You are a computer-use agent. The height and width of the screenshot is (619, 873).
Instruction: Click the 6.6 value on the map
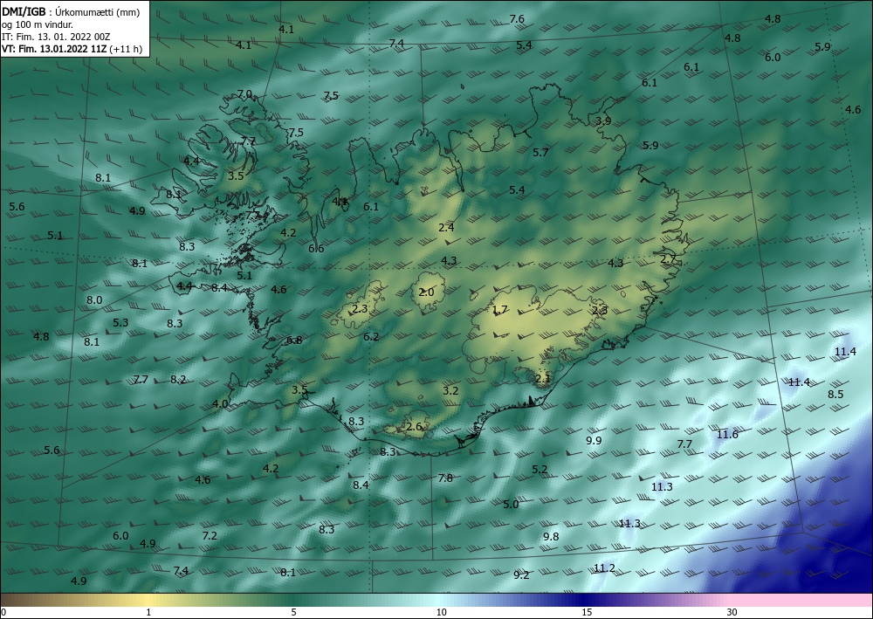316,248
